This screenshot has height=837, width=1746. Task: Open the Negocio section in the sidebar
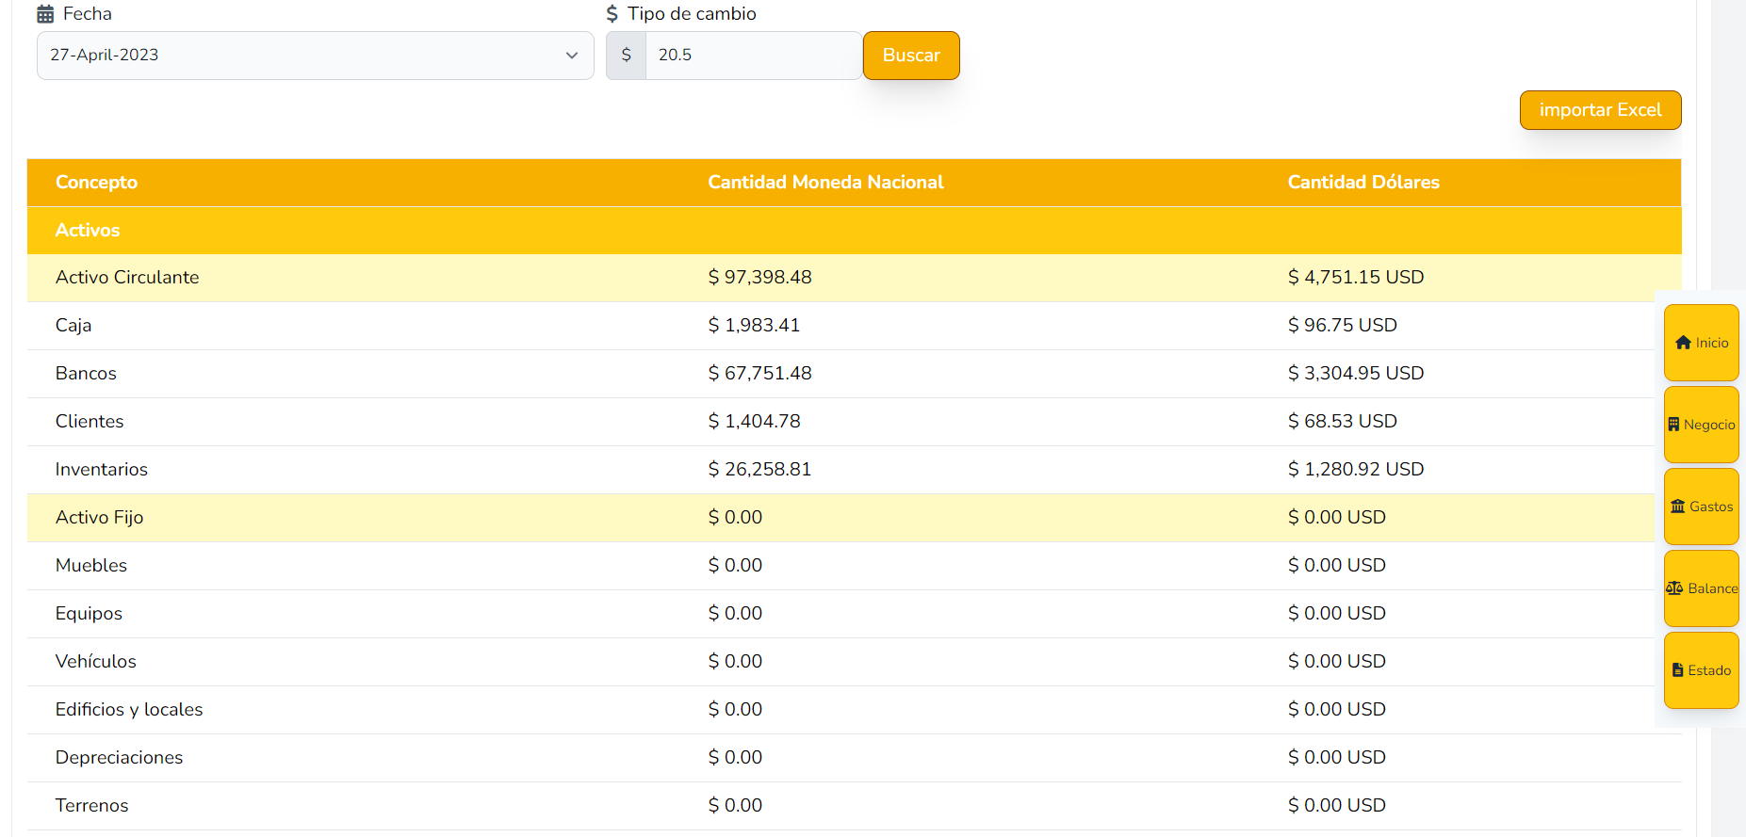point(1701,425)
